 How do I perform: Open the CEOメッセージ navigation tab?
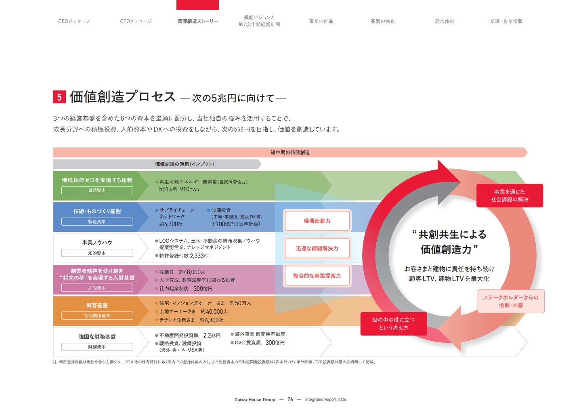(74, 21)
